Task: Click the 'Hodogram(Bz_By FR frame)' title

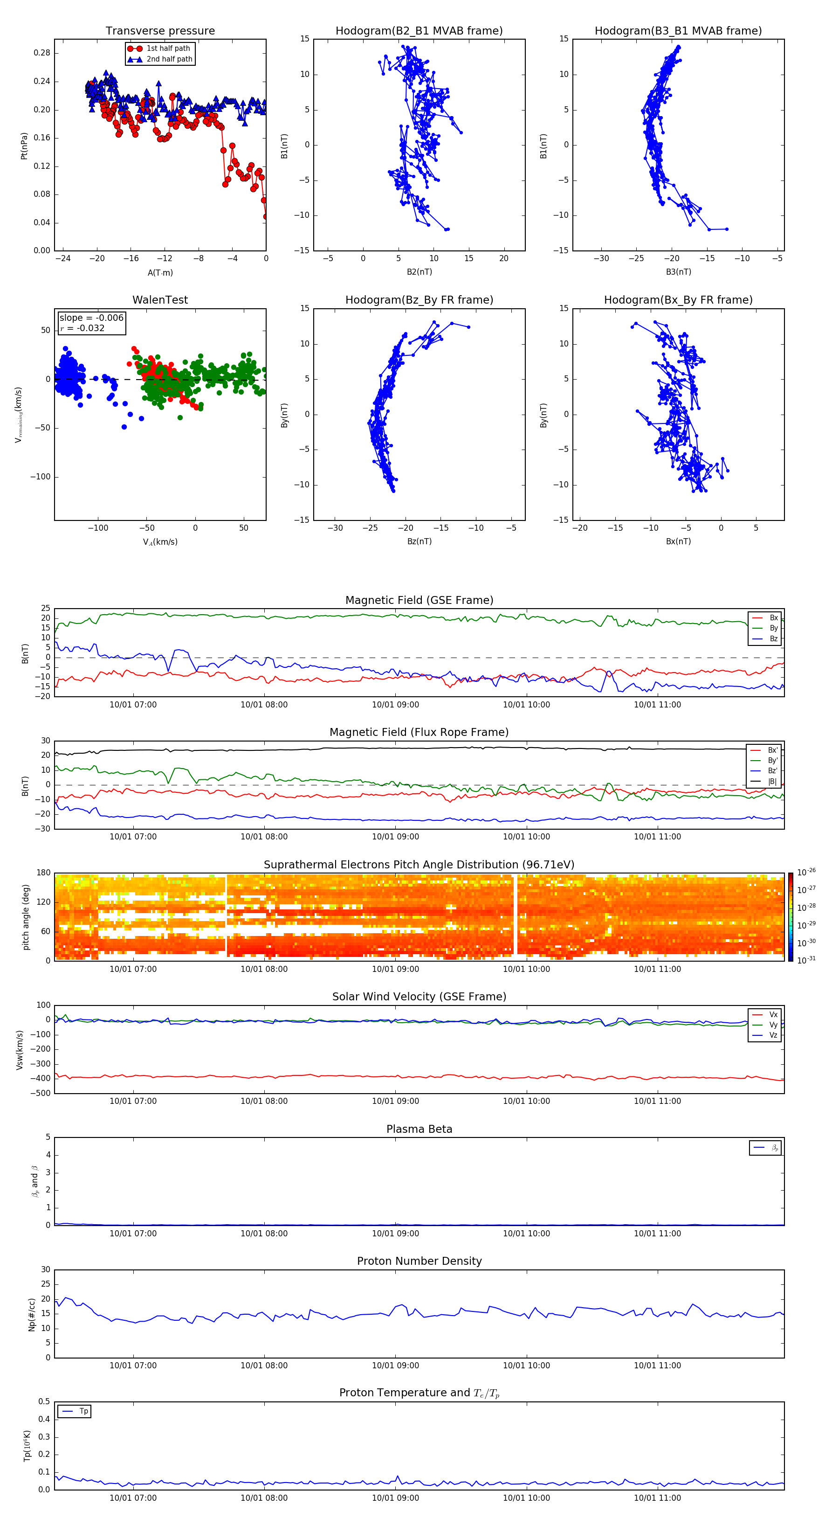Action: 419,300
